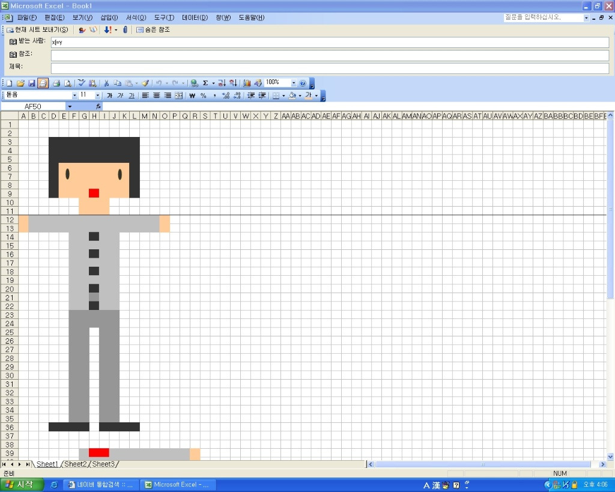This screenshot has height=492, width=615.
Task: Sort ascending icon
Action: (222, 83)
